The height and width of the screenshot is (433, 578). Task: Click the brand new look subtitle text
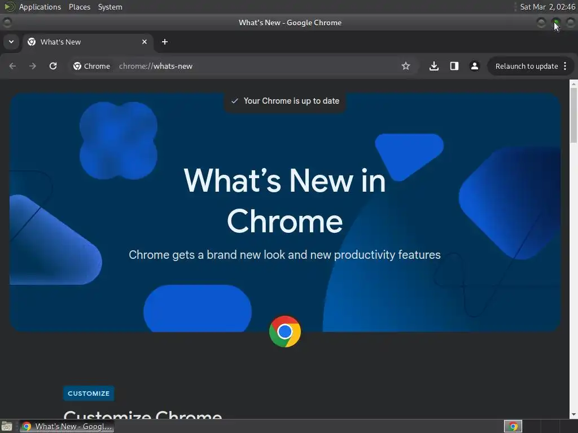(284, 255)
